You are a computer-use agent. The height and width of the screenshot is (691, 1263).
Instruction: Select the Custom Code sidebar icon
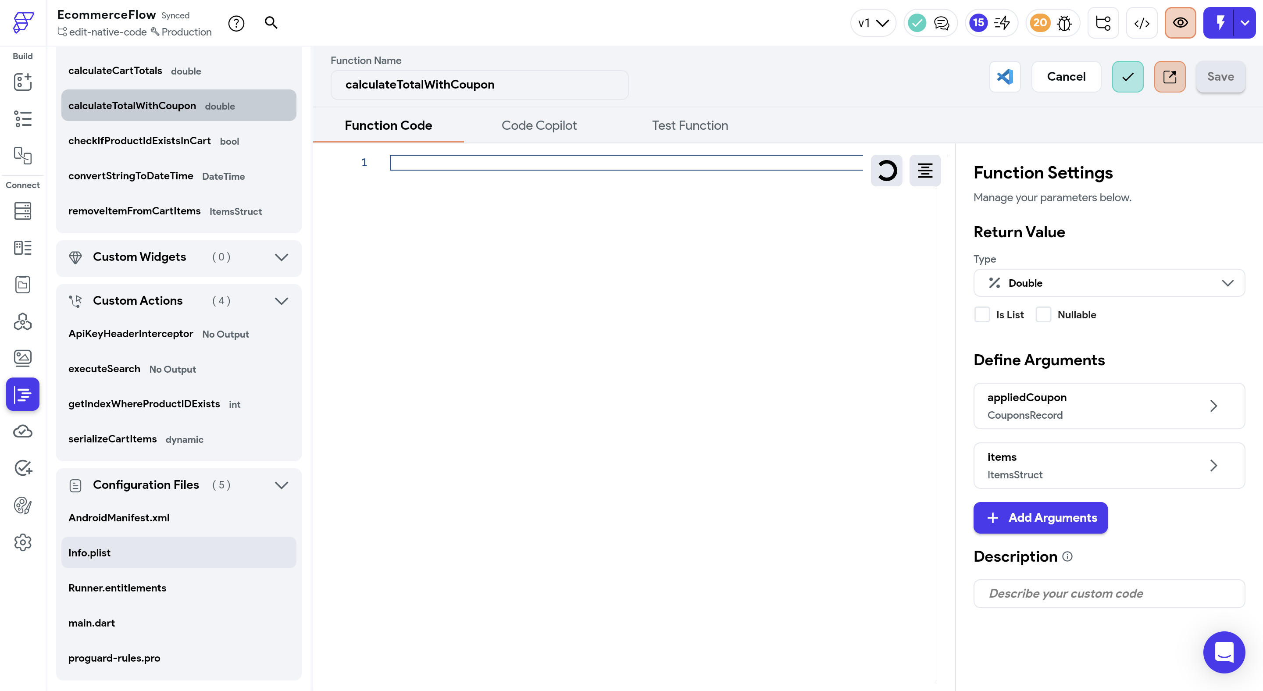pos(22,394)
